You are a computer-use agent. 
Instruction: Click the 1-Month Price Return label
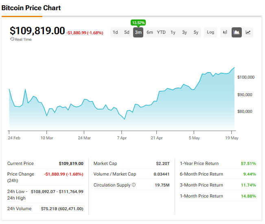tap(201, 196)
